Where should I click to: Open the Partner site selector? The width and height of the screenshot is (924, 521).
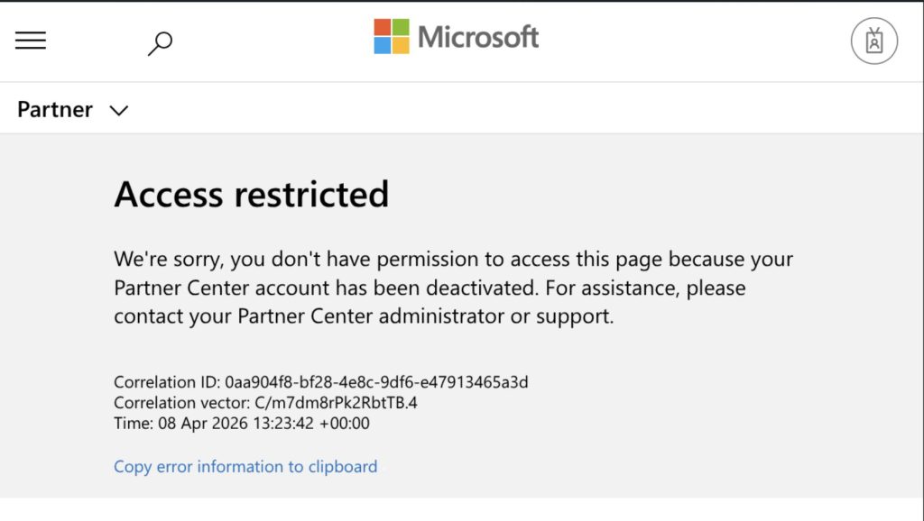72,109
